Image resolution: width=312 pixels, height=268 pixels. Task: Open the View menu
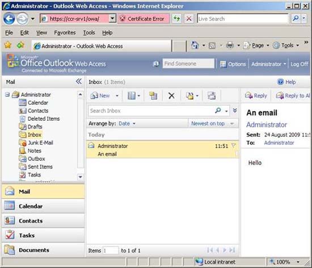41,33
